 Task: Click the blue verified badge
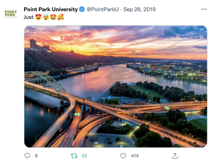tap(82, 9)
